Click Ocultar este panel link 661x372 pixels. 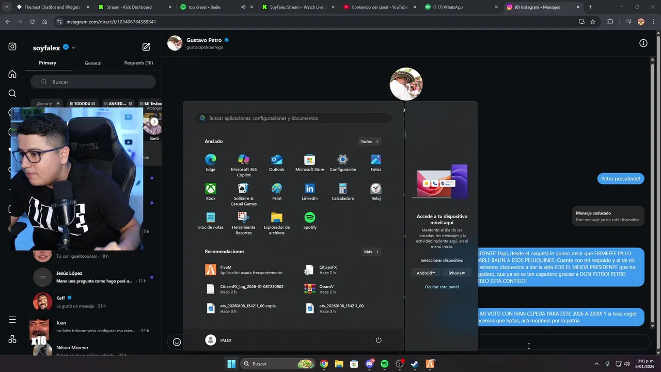(442, 287)
